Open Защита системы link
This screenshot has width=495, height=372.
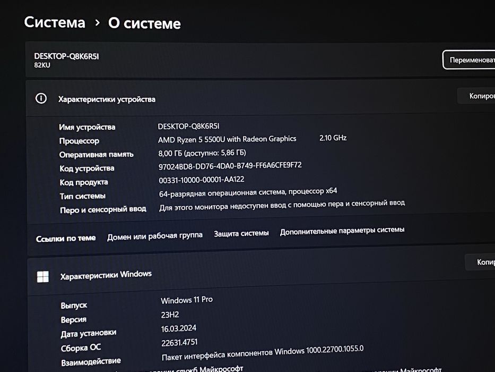241,233
